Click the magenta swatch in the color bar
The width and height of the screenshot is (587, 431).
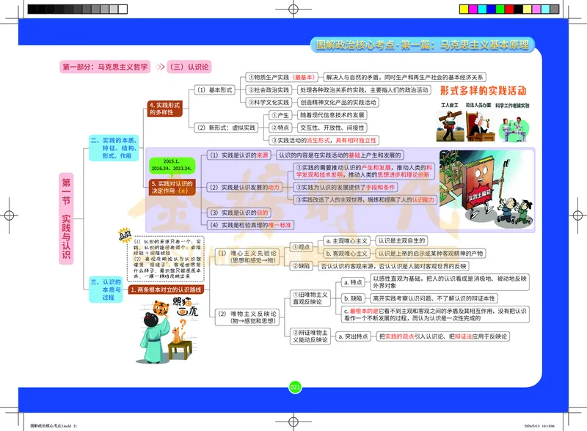tap(474, 8)
